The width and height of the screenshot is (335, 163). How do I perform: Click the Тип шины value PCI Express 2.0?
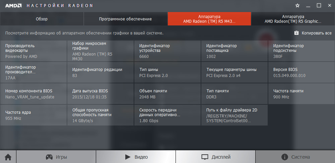pos(154,76)
